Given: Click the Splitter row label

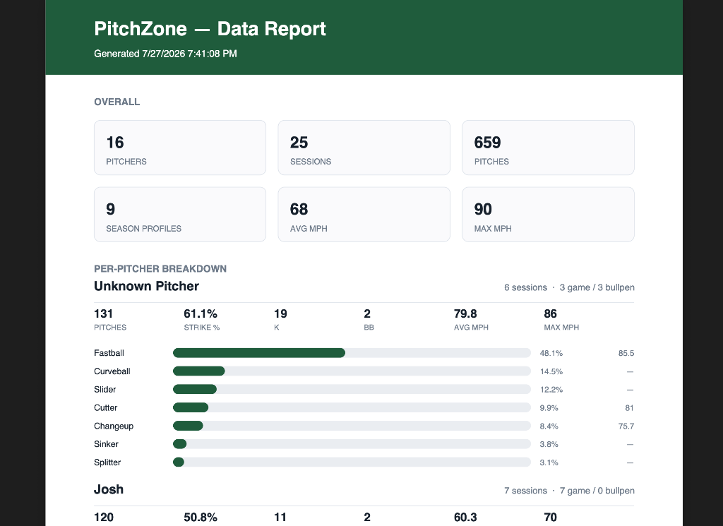Looking at the screenshot, I should point(107,462).
